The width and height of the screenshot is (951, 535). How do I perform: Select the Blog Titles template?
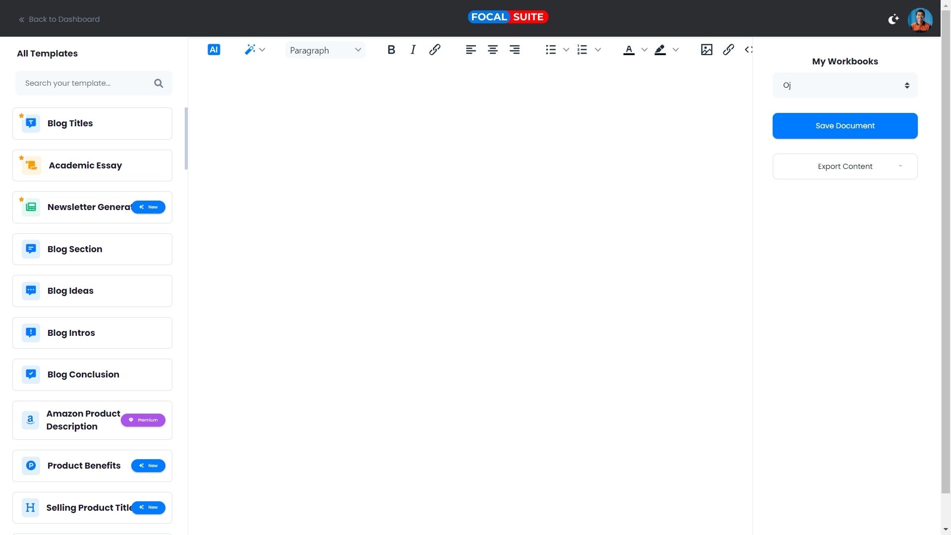coord(92,123)
